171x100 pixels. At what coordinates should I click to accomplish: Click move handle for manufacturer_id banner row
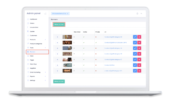57,42
